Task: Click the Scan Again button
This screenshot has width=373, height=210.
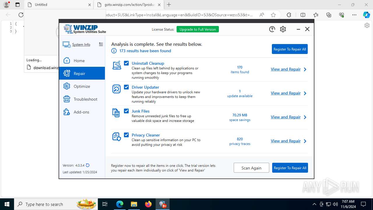Action: 251,168
